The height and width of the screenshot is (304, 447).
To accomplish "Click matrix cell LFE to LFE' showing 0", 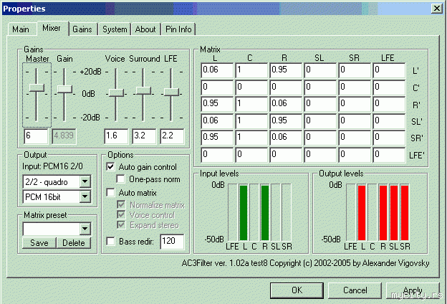I will click(389, 155).
